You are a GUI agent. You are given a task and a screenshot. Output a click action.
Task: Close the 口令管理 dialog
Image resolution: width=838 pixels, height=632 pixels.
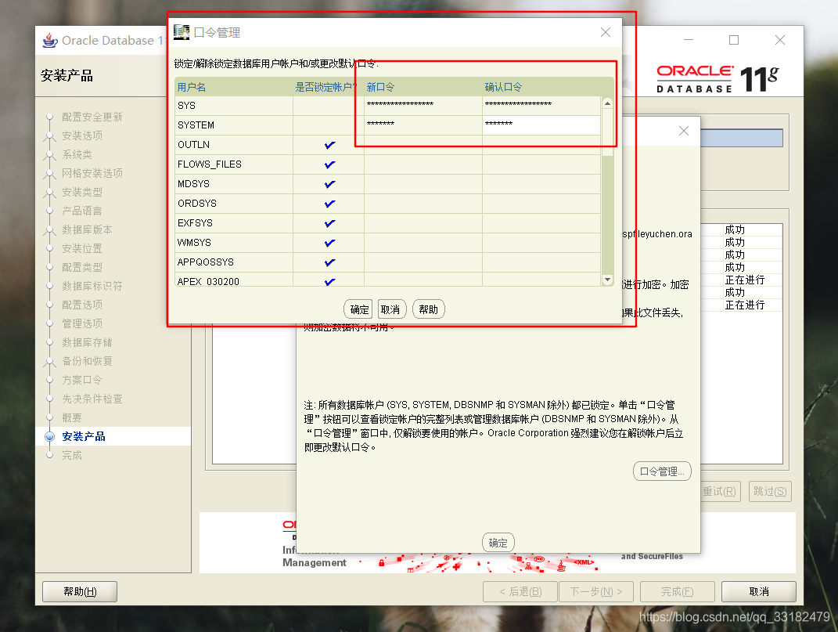[x=605, y=32]
